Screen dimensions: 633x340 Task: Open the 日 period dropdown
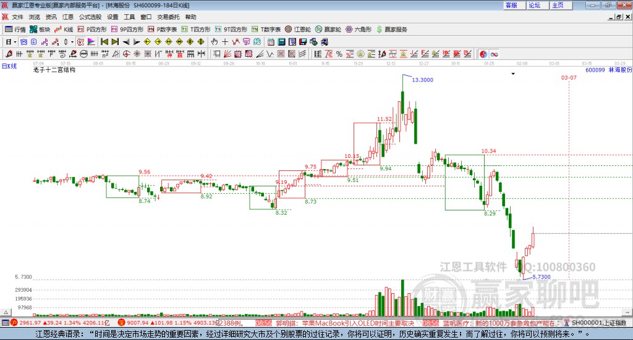click(11, 42)
